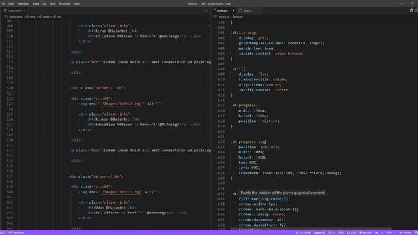418x235 pixels.
Task: Click the Prettier status bar item
Action: point(405,232)
